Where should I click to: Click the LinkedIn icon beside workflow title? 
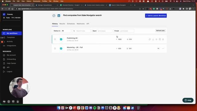[59, 16]
